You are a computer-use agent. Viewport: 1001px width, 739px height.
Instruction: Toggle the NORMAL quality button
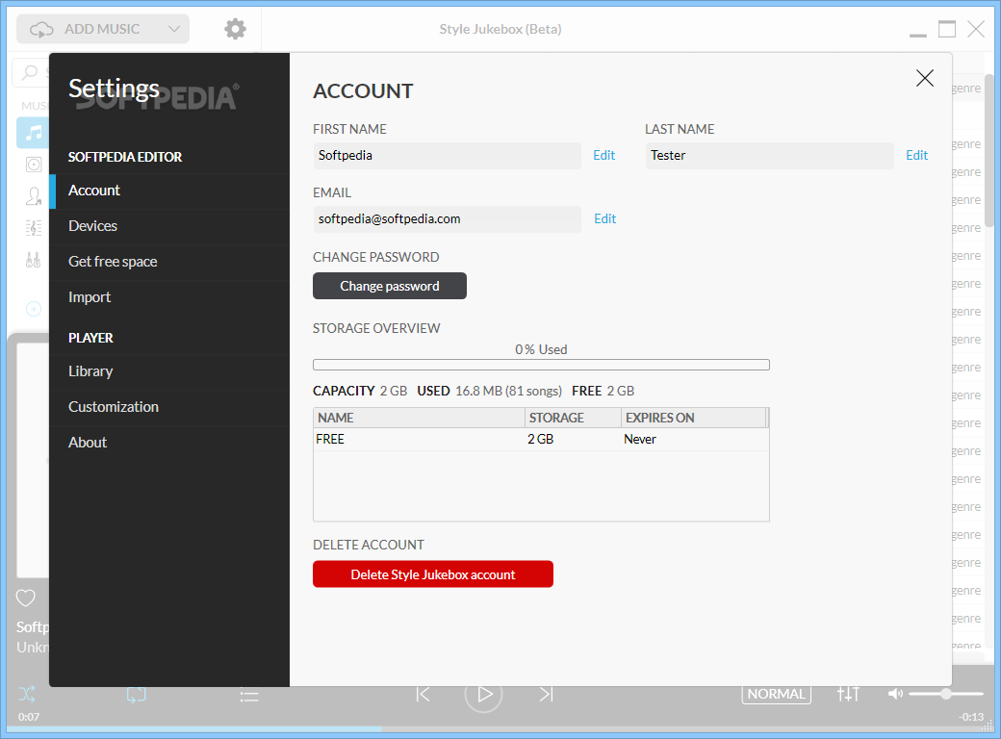(777, 694)
